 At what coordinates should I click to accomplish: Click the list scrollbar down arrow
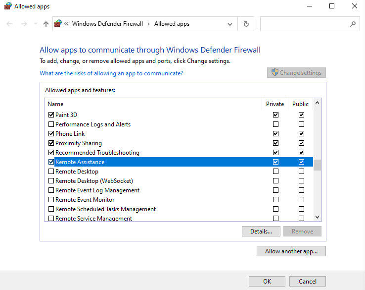click(x=317, y=217)
